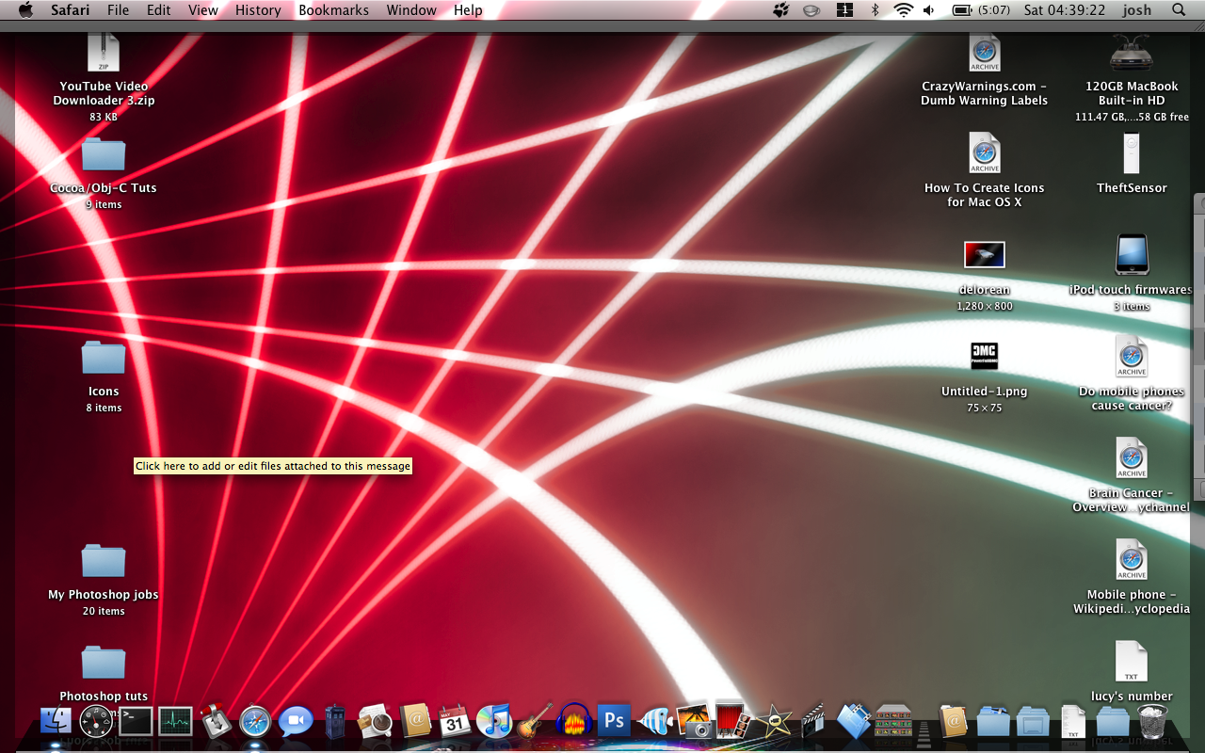Open the coffee cup and papers dock icon
This screenshot has height=753, width=1205.
(x=375, y=722)
